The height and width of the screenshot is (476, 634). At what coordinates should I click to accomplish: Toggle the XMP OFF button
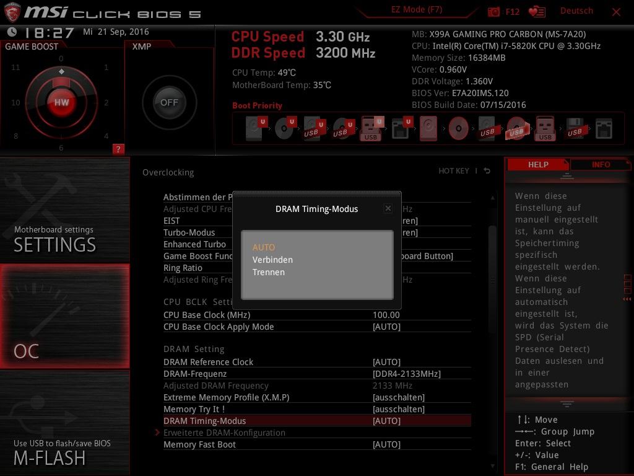(170, 102)
